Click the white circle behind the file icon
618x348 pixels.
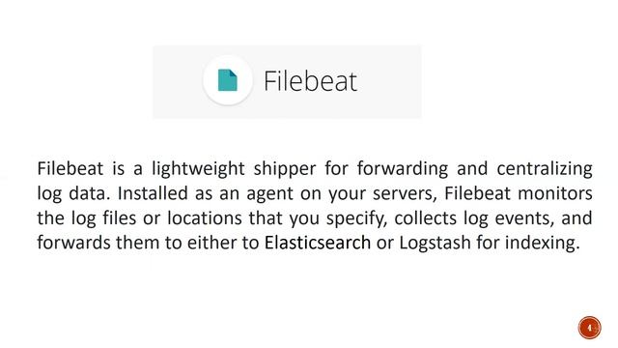tap(228, 80)
